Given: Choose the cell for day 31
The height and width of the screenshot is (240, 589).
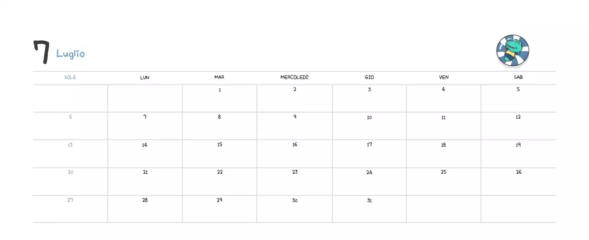Looking at the screenshot, I should 369,209.
